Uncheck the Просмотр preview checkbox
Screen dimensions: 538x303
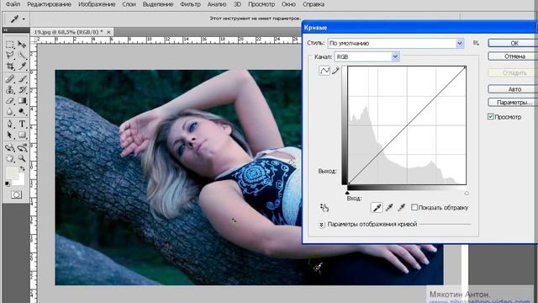pyautogui.click(x=491, y=116)
